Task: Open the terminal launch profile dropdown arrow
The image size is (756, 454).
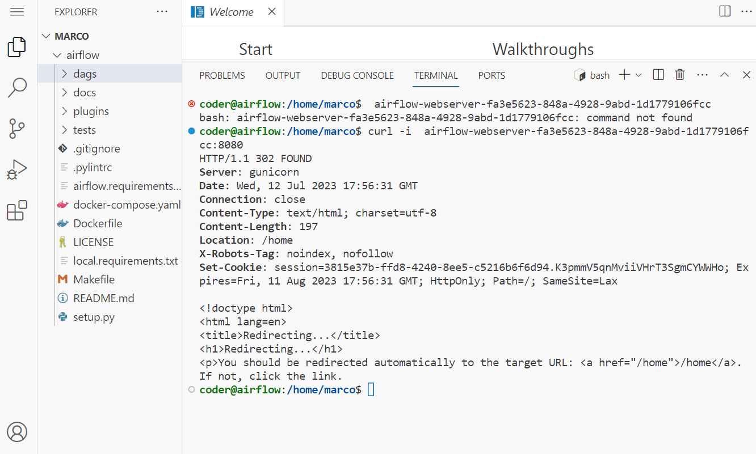Action: (x=639, y=75)
